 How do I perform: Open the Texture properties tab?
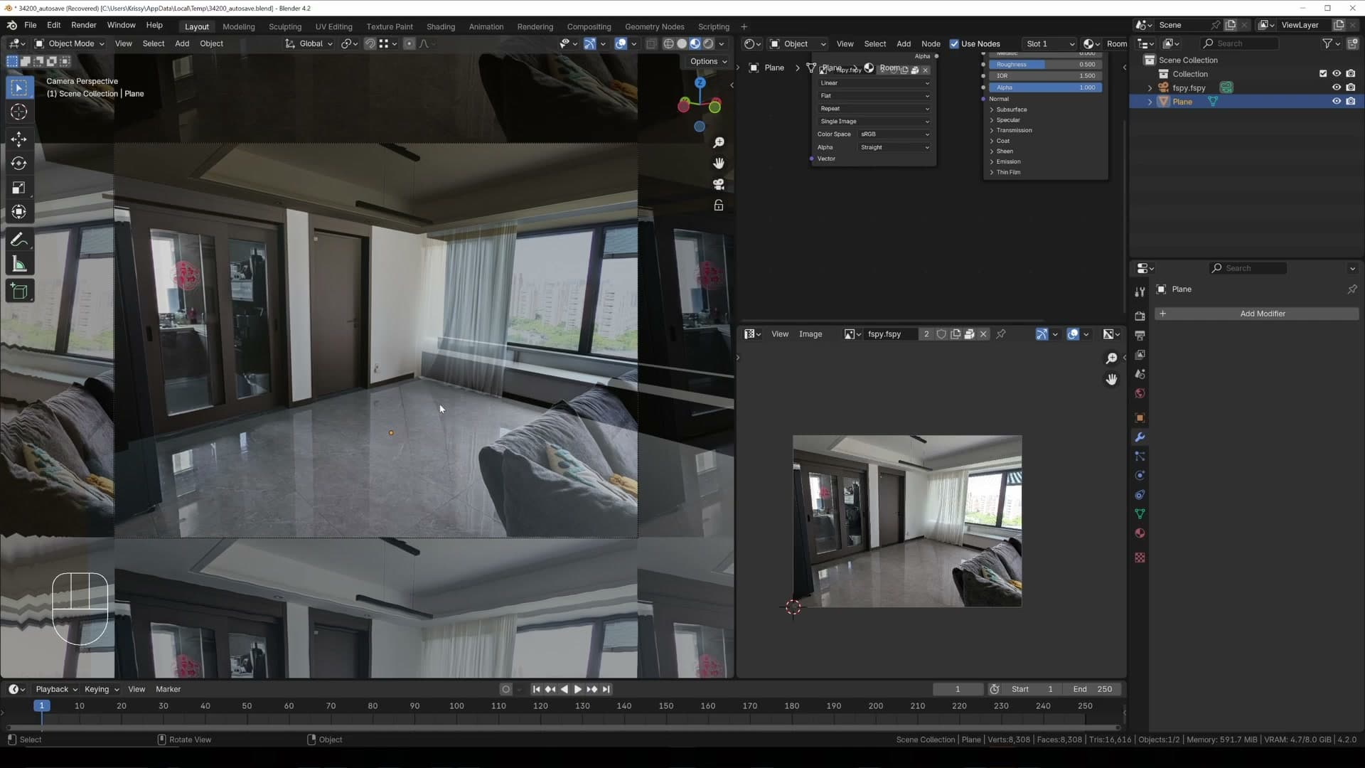click(1140, 558)
